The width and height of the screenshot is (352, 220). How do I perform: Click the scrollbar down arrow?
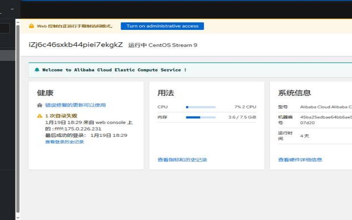pyautogui.click(x=18, y=217)
